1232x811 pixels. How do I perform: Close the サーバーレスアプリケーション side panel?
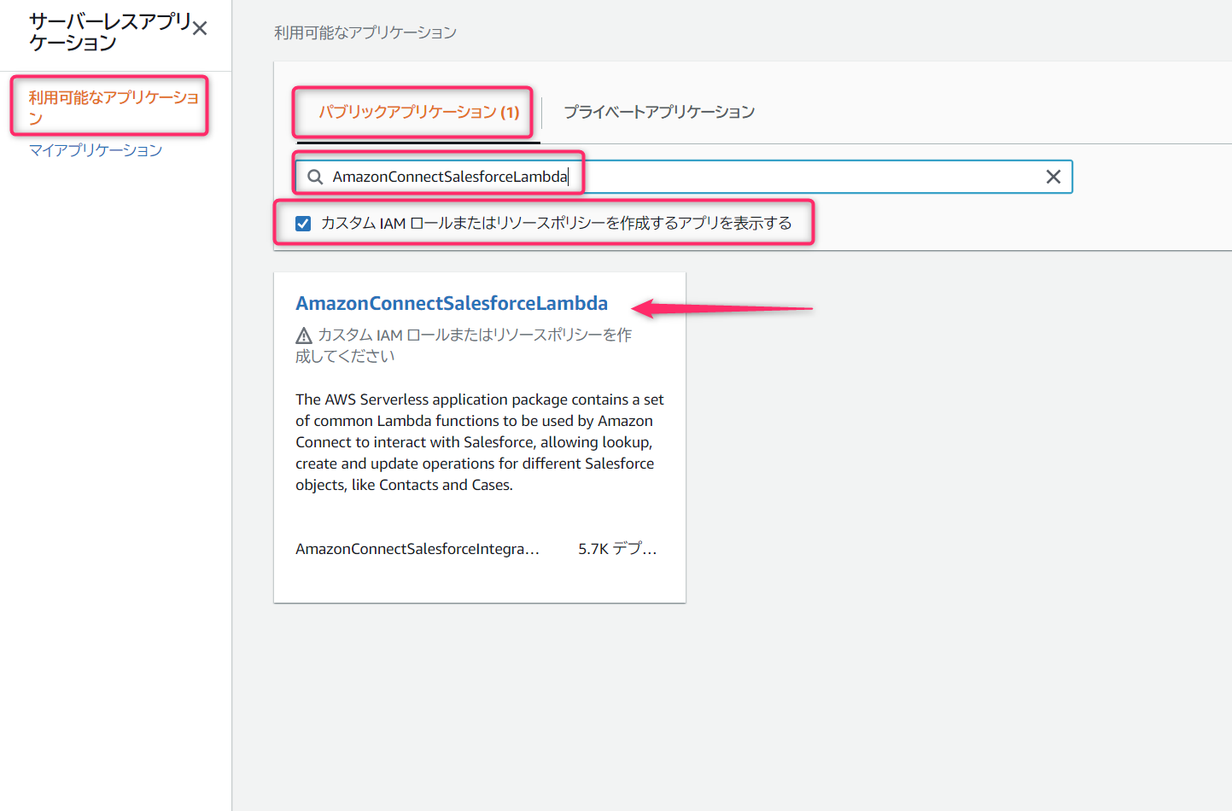pos(200,29)
